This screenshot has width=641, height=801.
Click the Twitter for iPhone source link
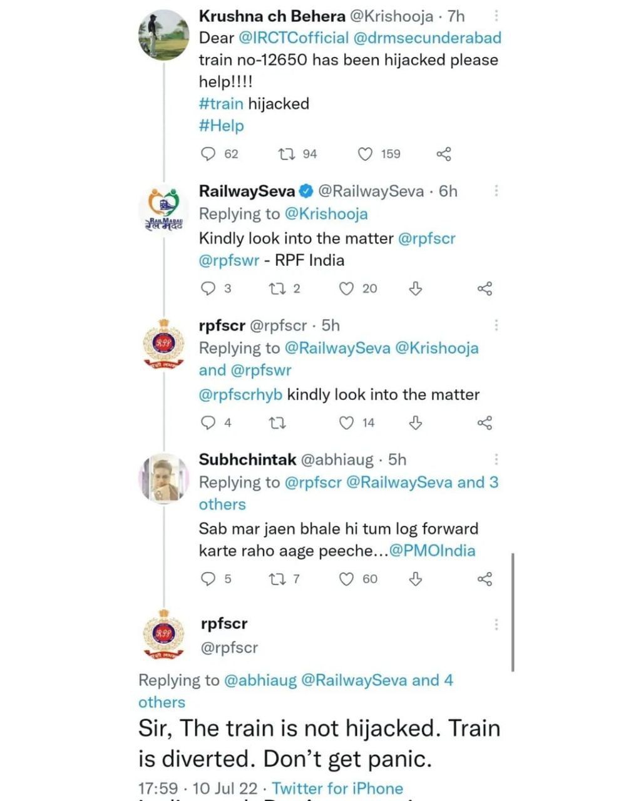(337, 788)
